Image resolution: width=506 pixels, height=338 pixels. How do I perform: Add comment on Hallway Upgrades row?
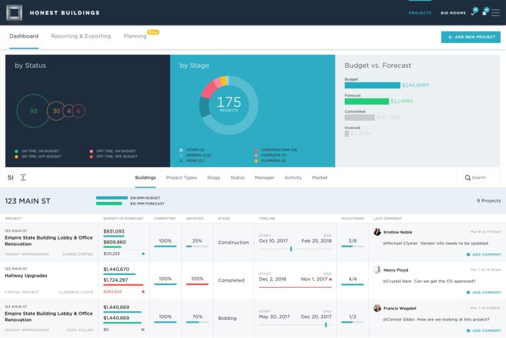click(483, 292)
